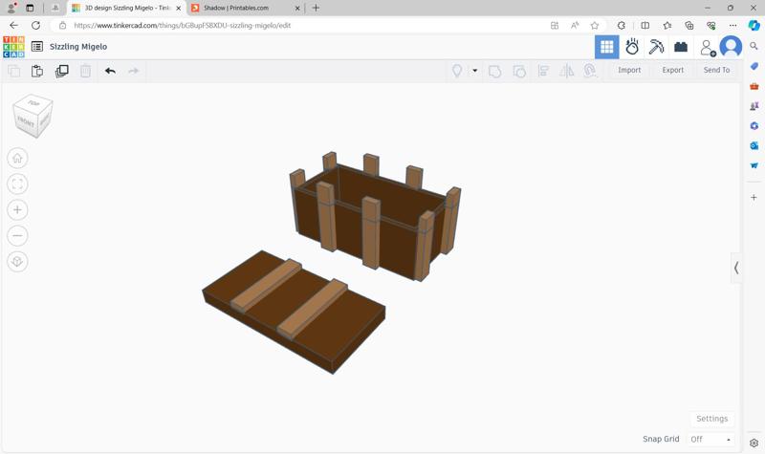Switch to the Bricks mode icon
The image size is (765, 454).
pyautogui.click(x=681, y=47)
